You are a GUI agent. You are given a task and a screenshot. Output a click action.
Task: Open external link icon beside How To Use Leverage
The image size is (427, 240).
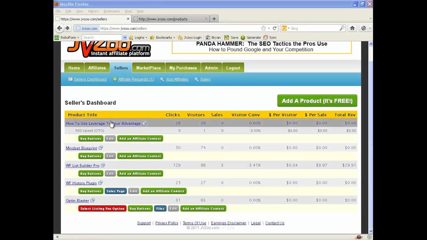[144, 123]
